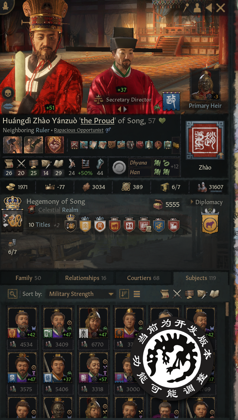
Task: Click the 'the Proud' nickname link
Action: [97, 121]
